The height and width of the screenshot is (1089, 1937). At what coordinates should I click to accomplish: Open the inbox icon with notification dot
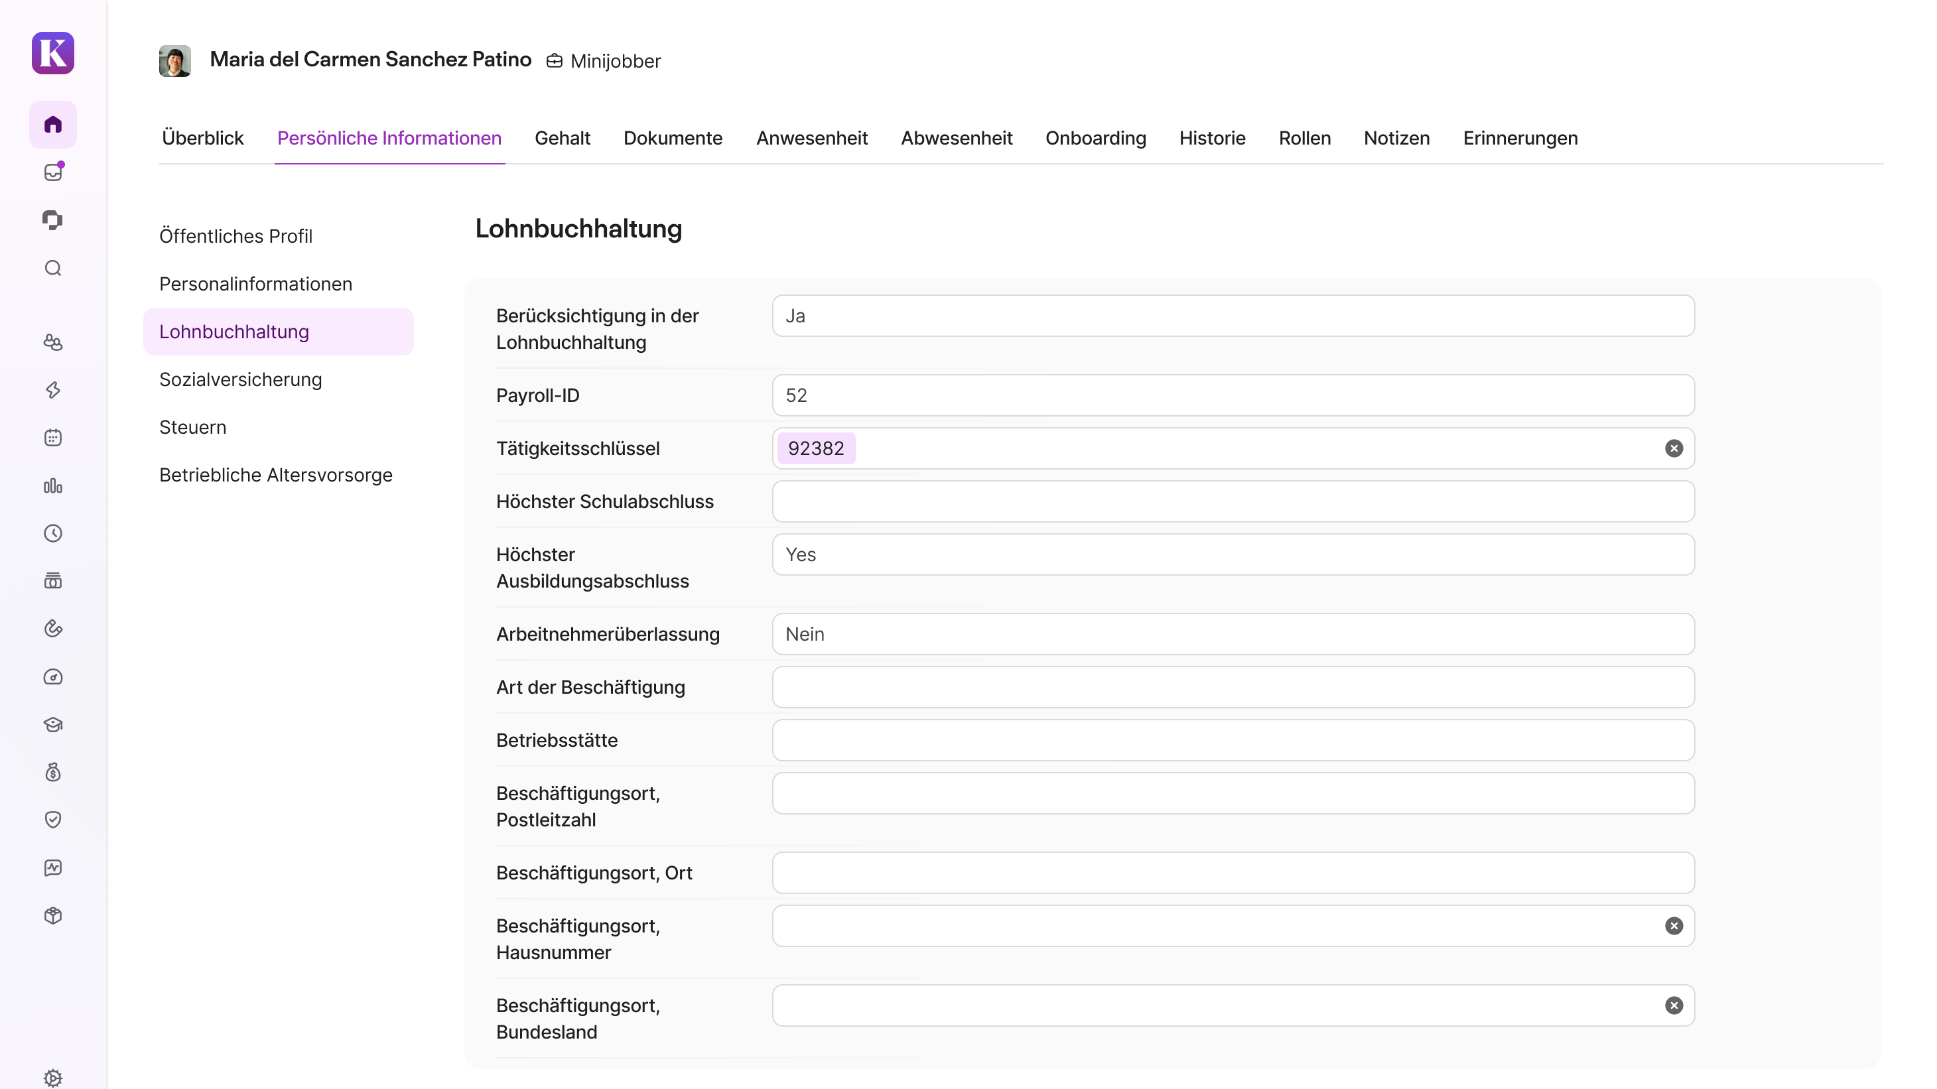pyautogui.click(x=52, y=172)
